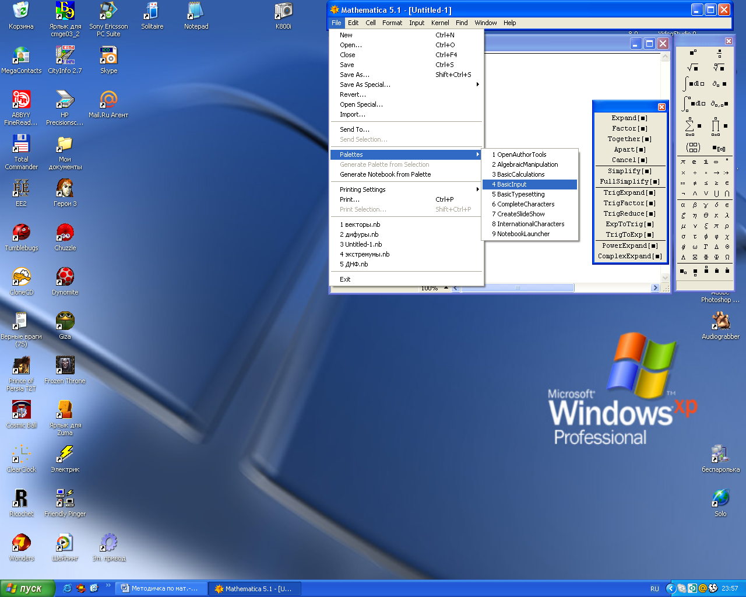The image size is (746, 597).
Task: Insert the division sign from the palette
Action: pyautogui.click(x=695, y=173)
